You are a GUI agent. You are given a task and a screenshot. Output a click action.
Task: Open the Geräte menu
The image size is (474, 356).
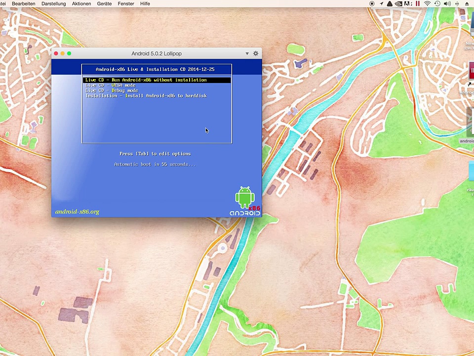tap(104, 3)
